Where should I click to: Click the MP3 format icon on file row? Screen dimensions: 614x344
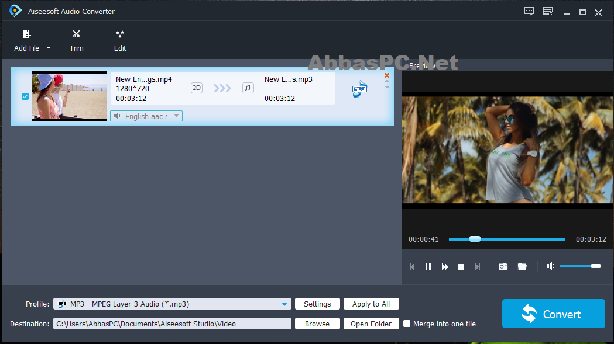[x=359, y=89]
